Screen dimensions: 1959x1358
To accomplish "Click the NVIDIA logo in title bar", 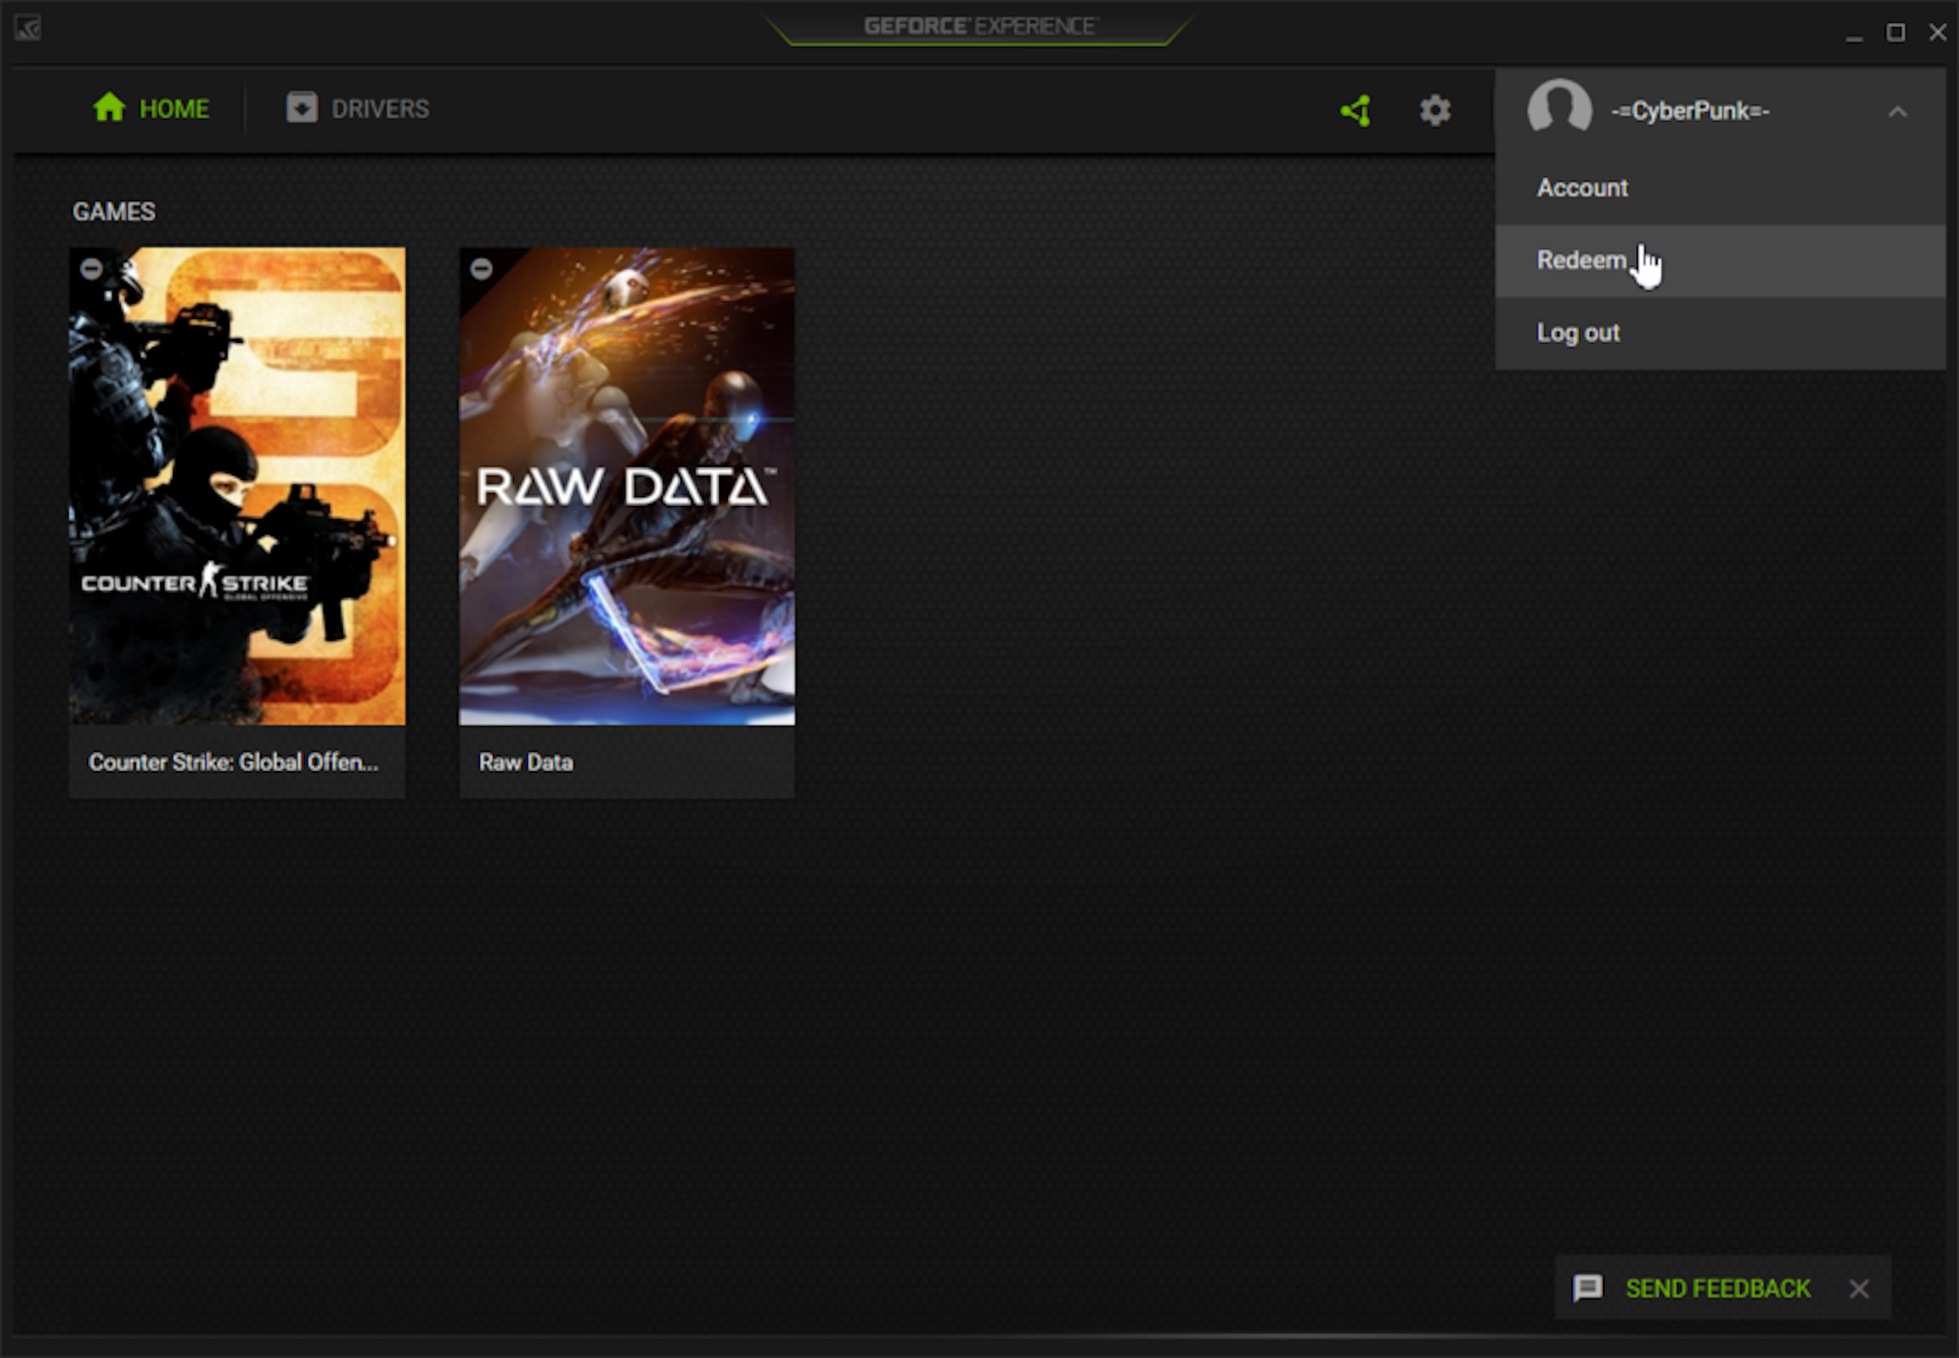I will 27,28.
